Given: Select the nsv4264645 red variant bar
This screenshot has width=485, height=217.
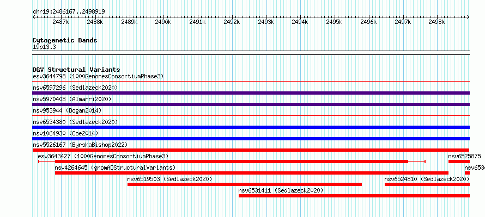Looking at the screenshot, I should [252, 173].
